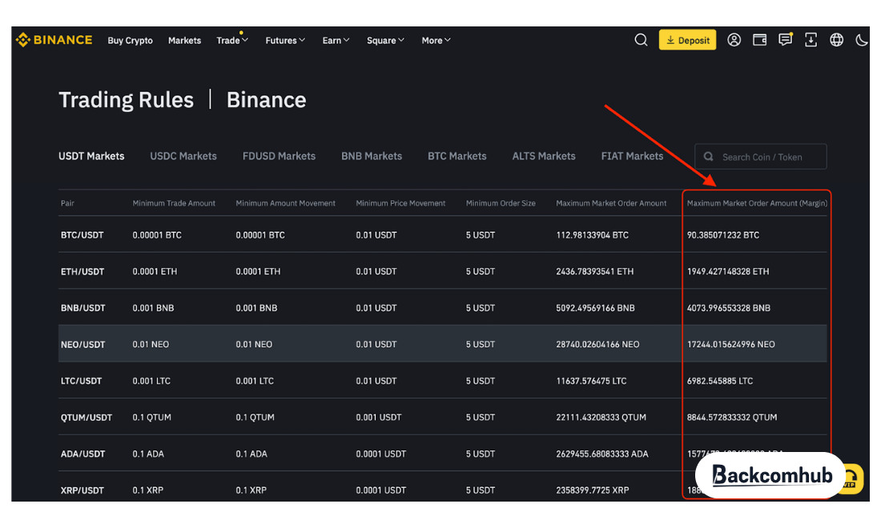
Task: Click the 112.98133904 BTC cell
Action: tap(592, 235)
